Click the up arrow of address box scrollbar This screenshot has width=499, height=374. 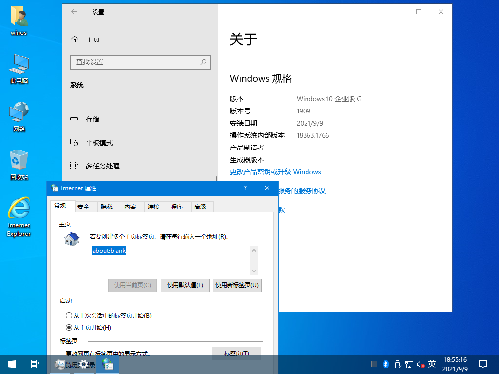[254, 250]
